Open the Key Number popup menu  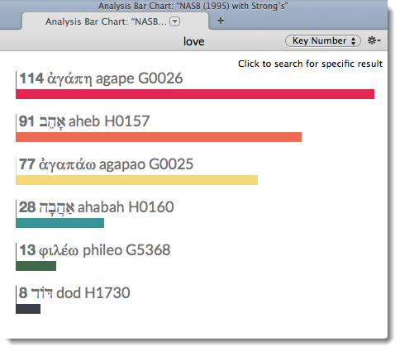point(323,41)
